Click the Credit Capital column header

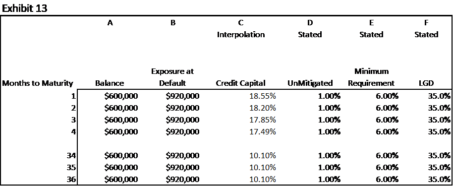[241, 84]
